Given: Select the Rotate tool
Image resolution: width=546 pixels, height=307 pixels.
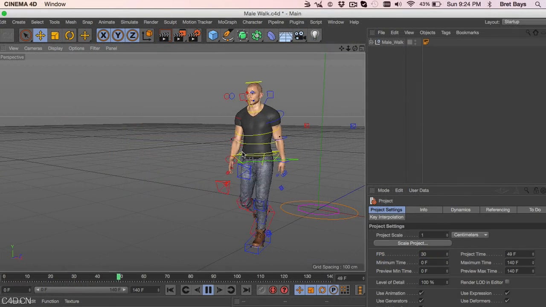Looking at the screenshot, I should click(70, 35).
